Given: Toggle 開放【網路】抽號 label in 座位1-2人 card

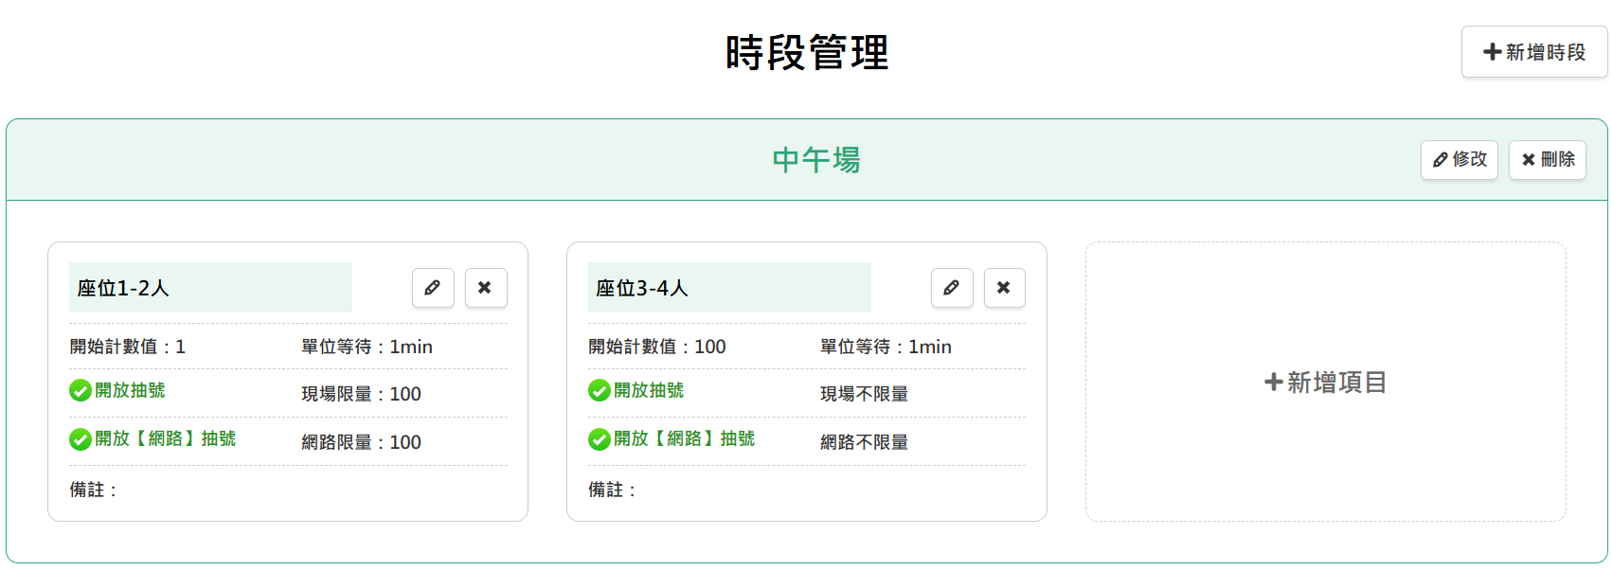Looking at the screenshot, I should [165, 439].
